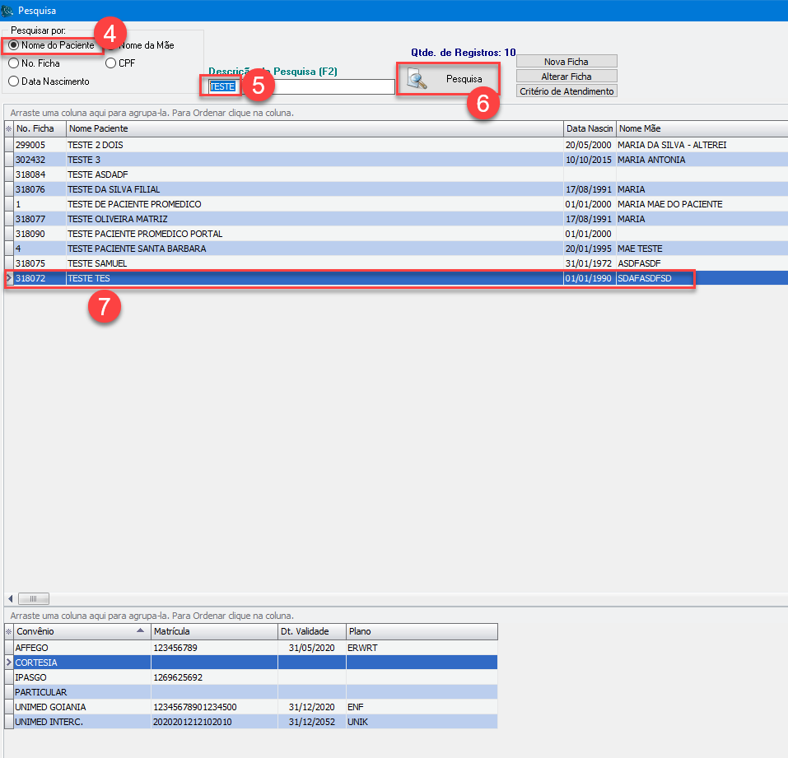Choose the CPF search radio option

pos(111,63)
